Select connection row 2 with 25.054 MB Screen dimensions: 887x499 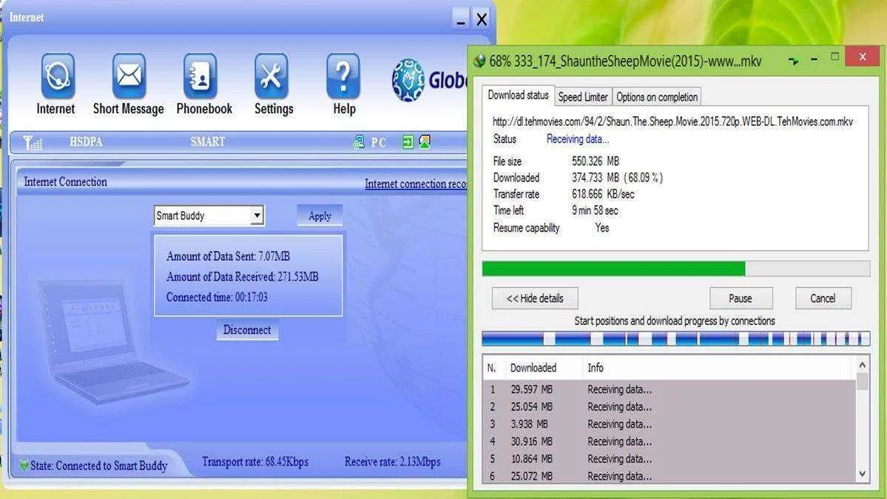(x=670, y=406)
